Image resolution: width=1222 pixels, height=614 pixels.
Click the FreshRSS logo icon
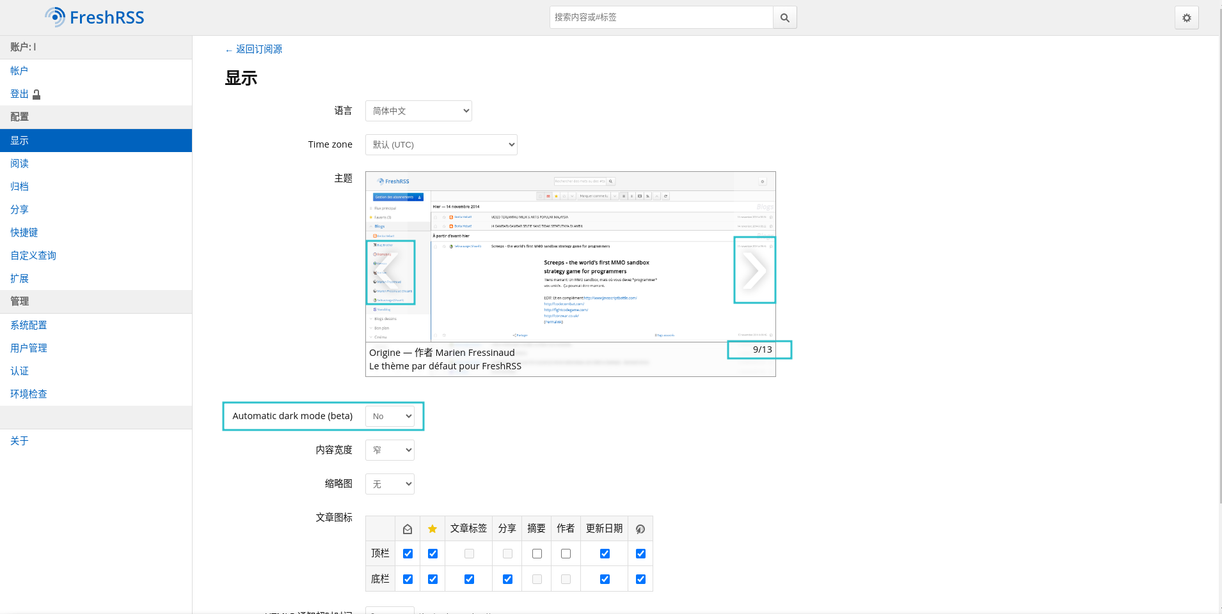[56, 17]
